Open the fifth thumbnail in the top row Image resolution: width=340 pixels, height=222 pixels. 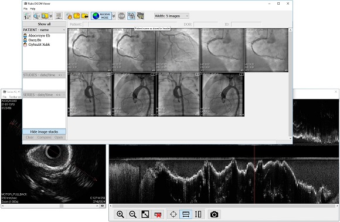point(267,50)
